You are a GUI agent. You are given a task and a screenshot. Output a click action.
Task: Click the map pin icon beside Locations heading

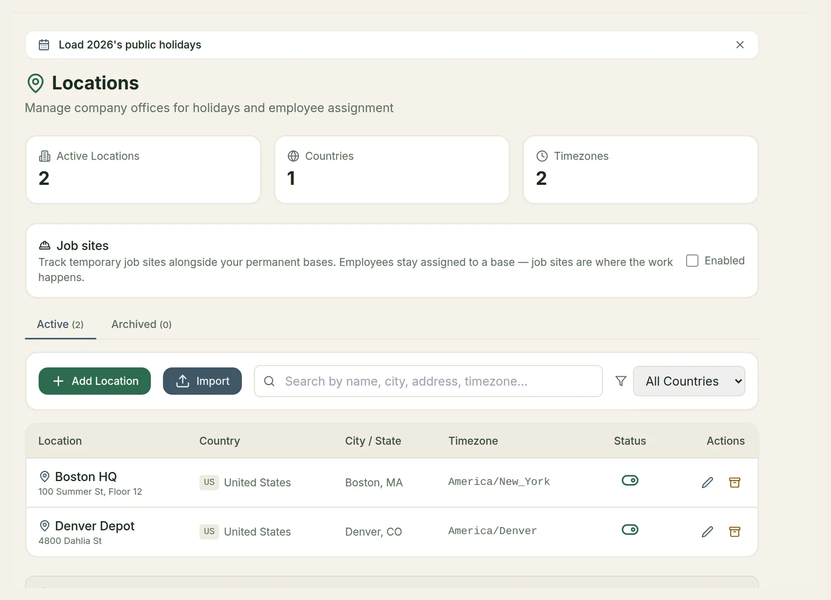[x=35, y=83]
